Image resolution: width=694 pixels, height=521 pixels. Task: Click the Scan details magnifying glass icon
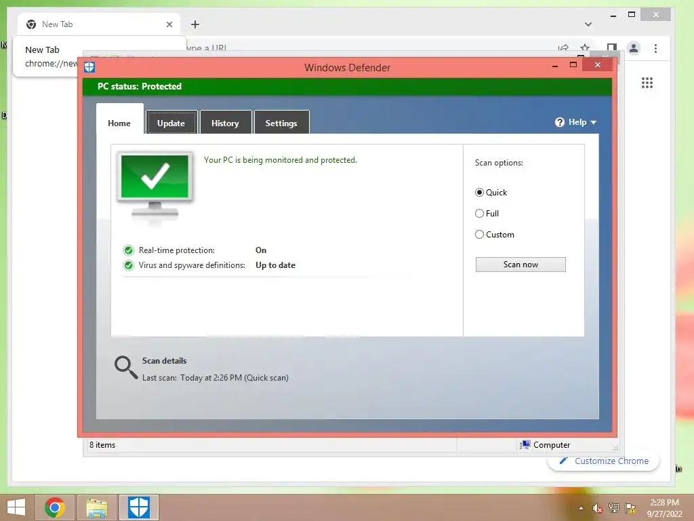pos(126,368)
